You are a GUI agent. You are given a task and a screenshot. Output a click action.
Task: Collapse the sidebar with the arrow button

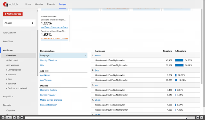[x=37, y=11]
